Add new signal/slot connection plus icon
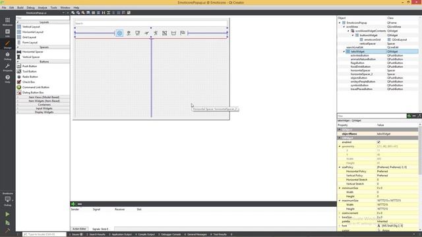422x237 pixels. [73, 204]
